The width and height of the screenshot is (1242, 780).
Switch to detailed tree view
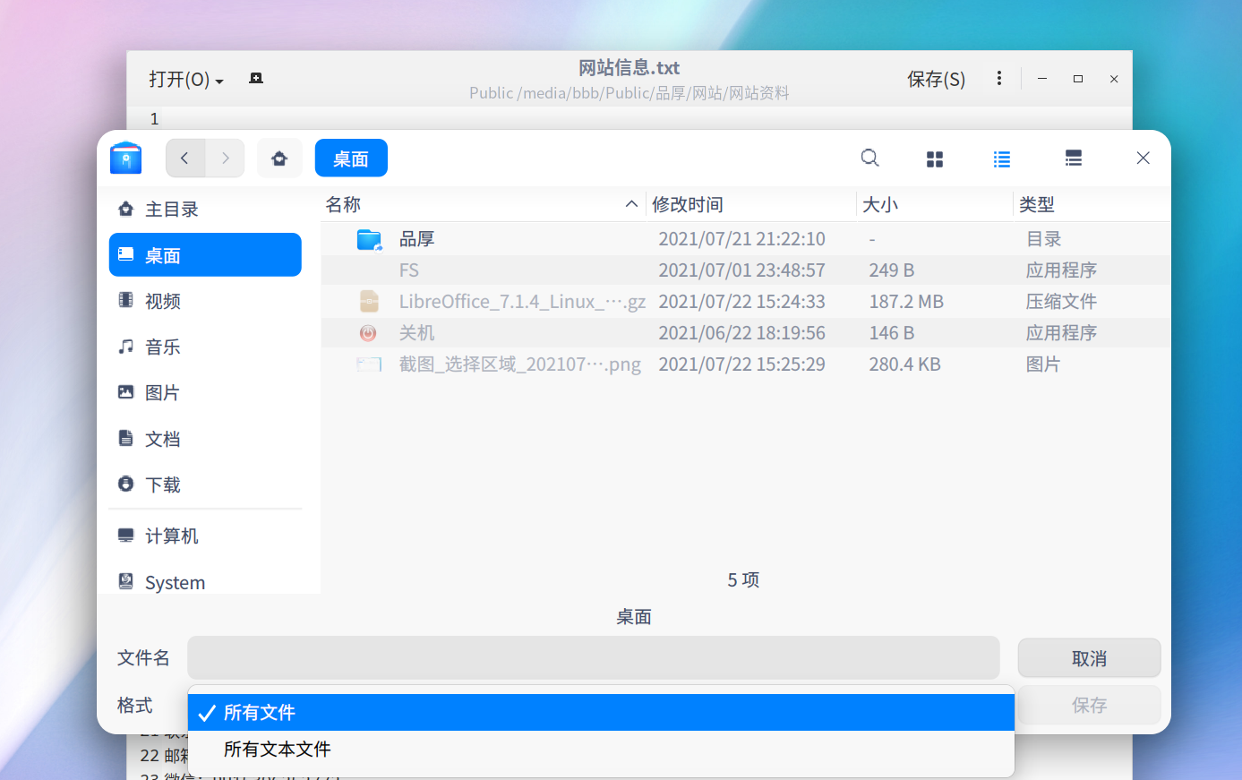pos(1074,159)
